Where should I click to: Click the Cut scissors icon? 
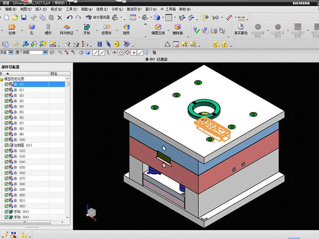33,18
